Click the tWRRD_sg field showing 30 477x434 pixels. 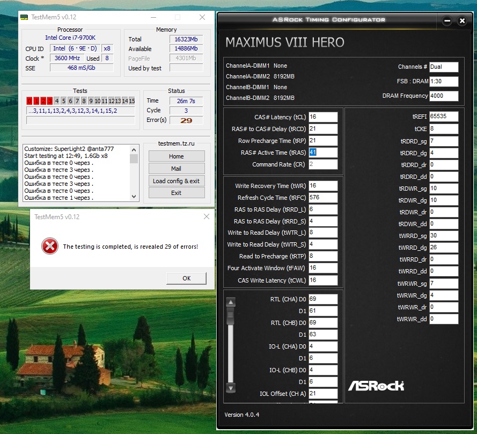point(444,236)
